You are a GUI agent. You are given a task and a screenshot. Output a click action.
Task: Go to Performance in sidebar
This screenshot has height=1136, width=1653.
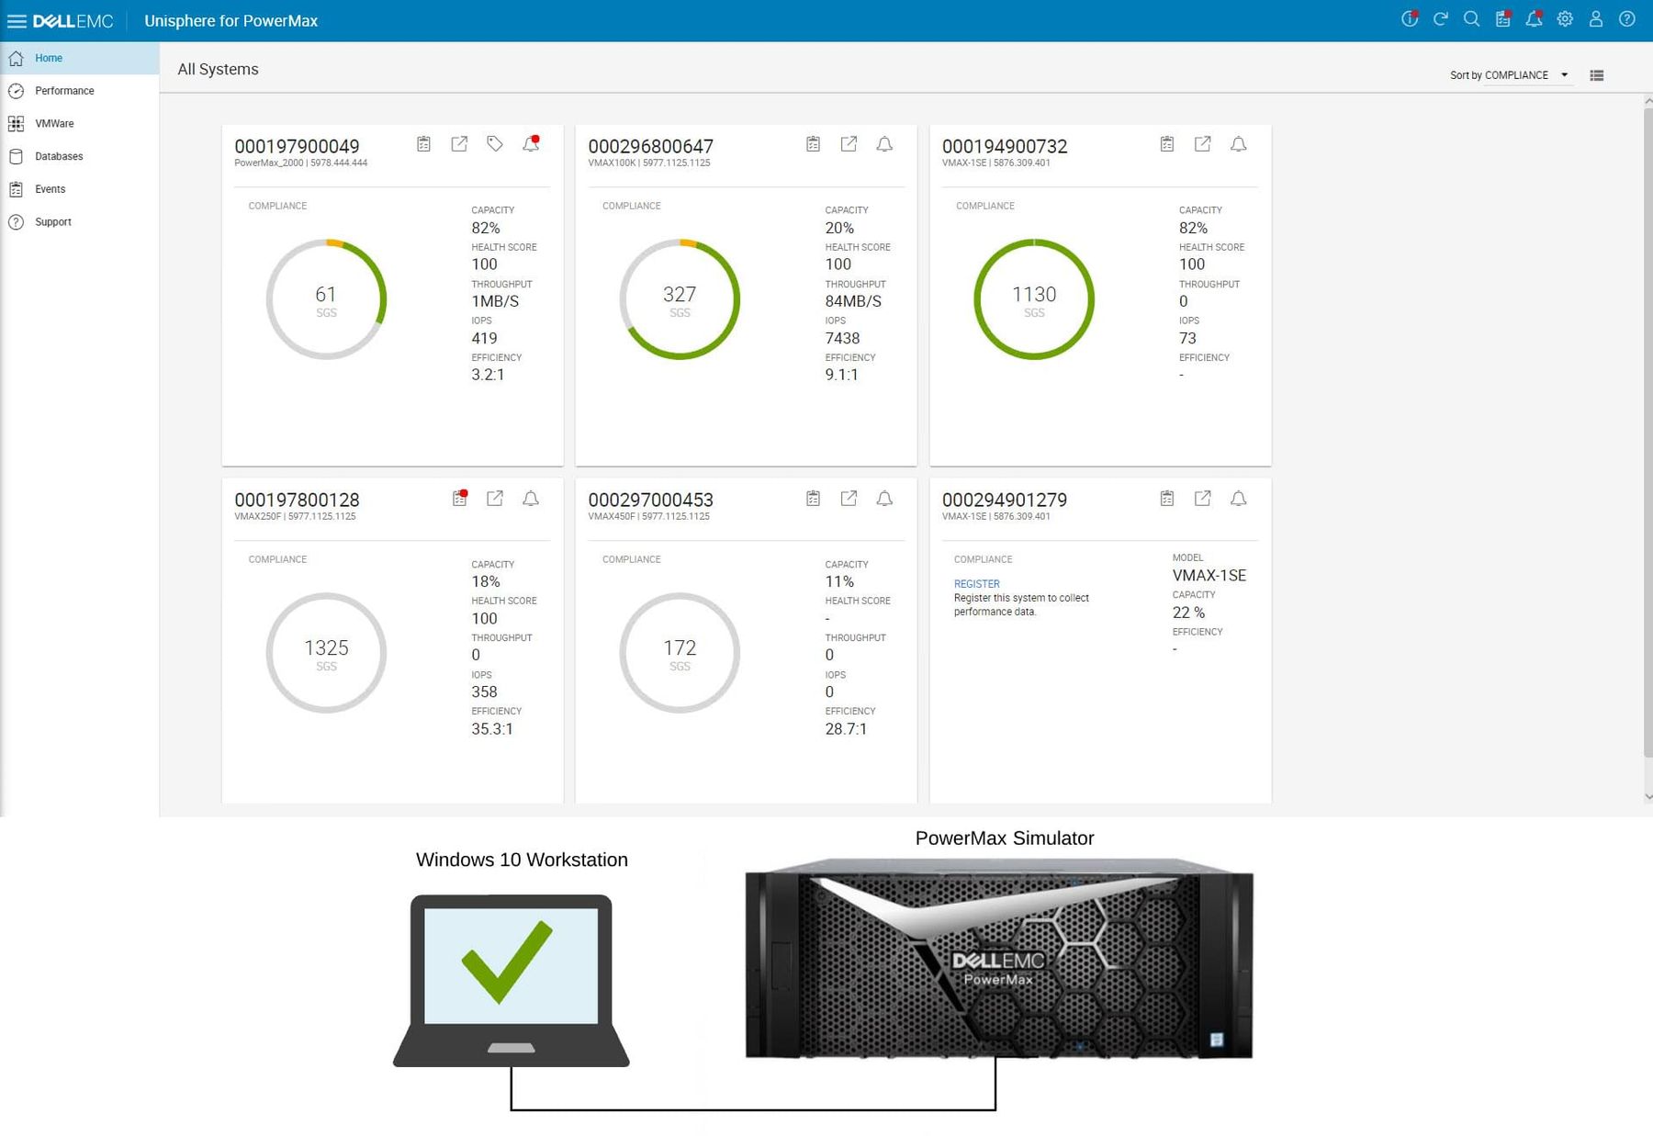point(64,91)
